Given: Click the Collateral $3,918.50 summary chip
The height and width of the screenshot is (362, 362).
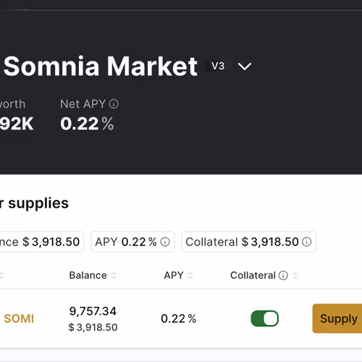Looking at the screenshot, I should [x=249, y=242].
